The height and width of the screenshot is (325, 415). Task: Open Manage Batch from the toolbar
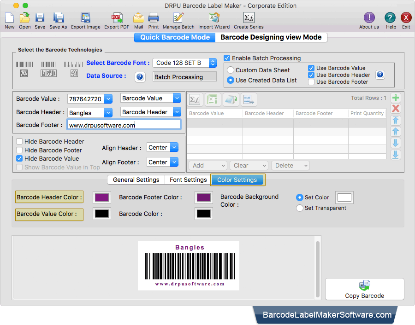tap(178, 18)
